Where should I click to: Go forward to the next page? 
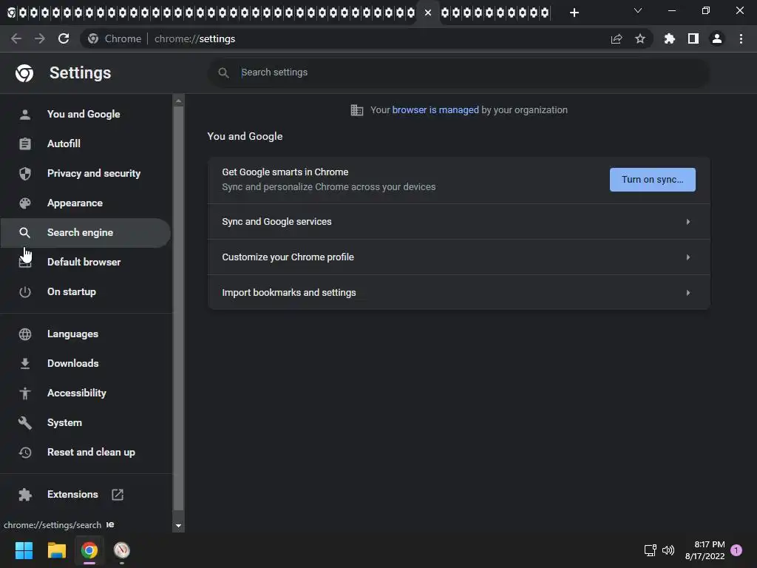40,38
